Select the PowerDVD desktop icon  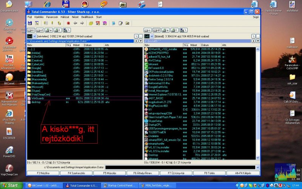[x=9, y=152]
